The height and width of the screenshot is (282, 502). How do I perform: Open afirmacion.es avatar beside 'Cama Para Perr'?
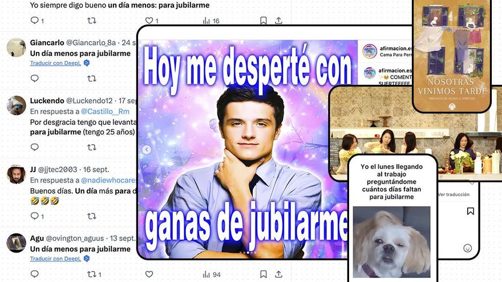[x=370, y=51]
